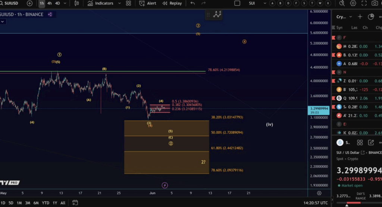Redo the chart action
Image resolution: width=382 pixels, height=207 pixels.
[x=203, y=3]
